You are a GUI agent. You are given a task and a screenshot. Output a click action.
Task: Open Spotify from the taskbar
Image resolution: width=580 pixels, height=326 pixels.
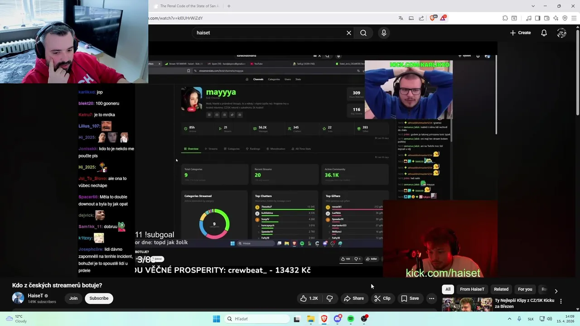(x=351, y=319)
